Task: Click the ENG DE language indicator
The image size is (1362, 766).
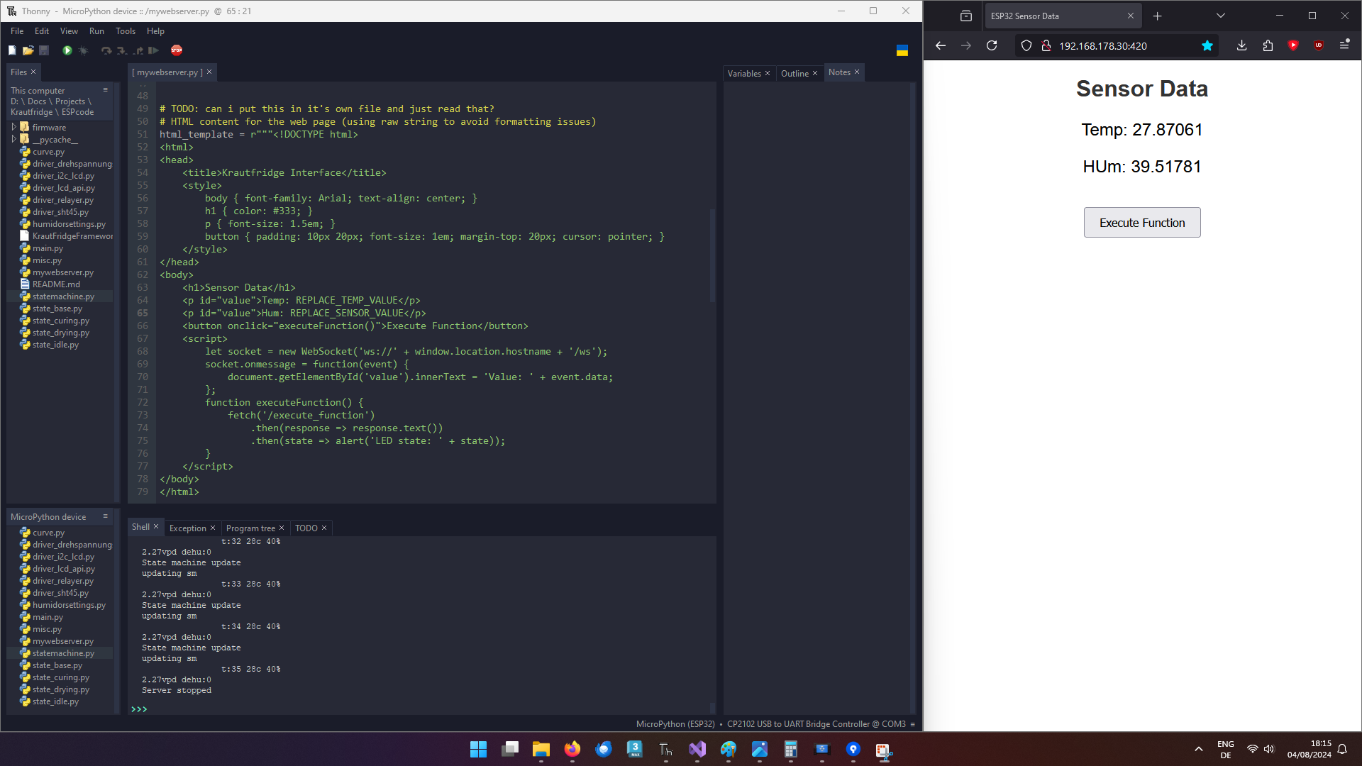Action: [1226, 750]
